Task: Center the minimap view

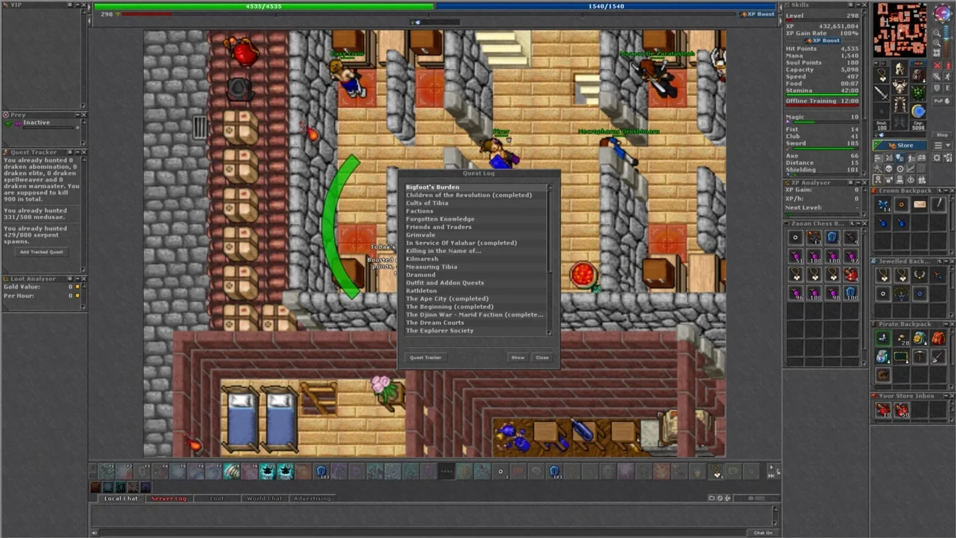Action: click(937, 53)
